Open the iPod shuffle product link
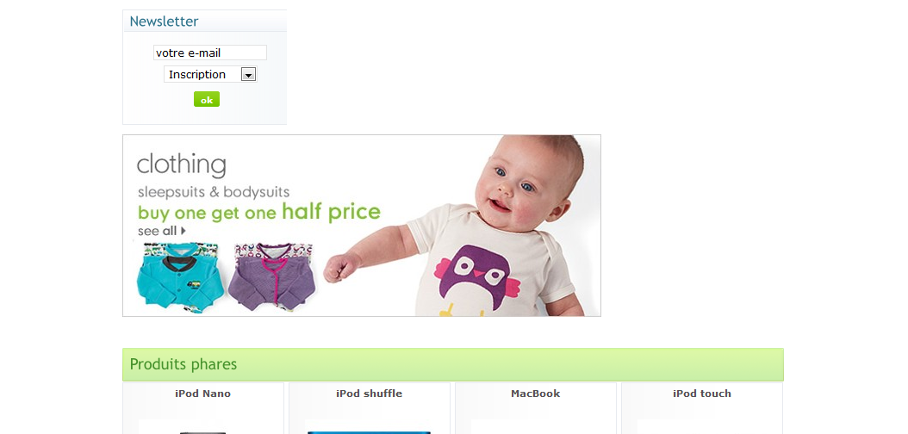 [x=369, y=394]
